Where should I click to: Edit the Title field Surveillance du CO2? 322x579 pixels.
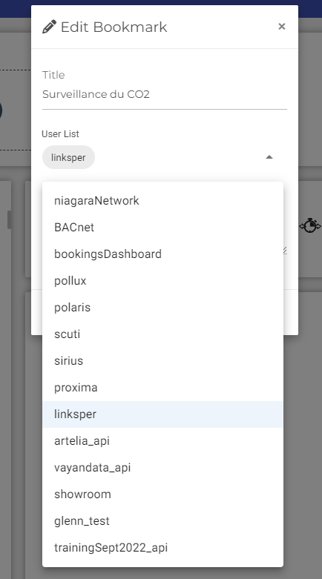(165, 95)
